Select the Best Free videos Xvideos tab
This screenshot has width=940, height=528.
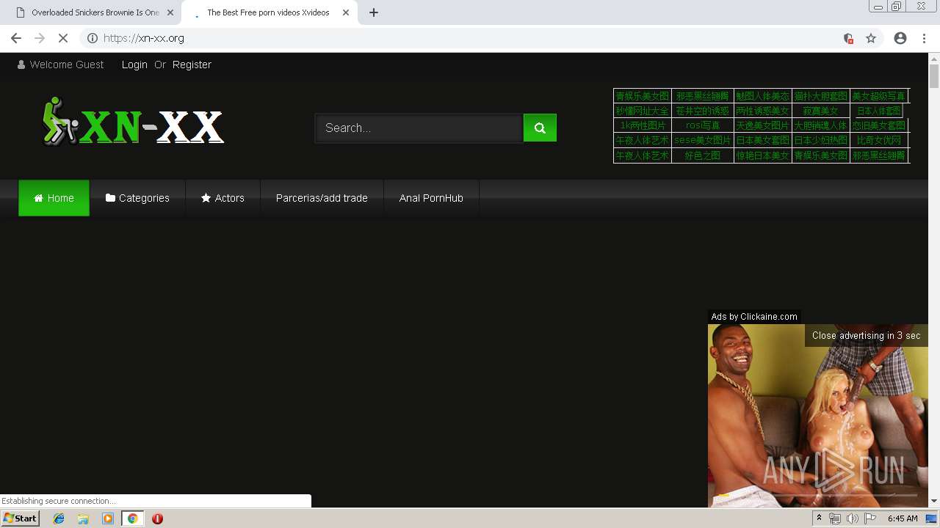pyautogui.click(x=268, y=12)
